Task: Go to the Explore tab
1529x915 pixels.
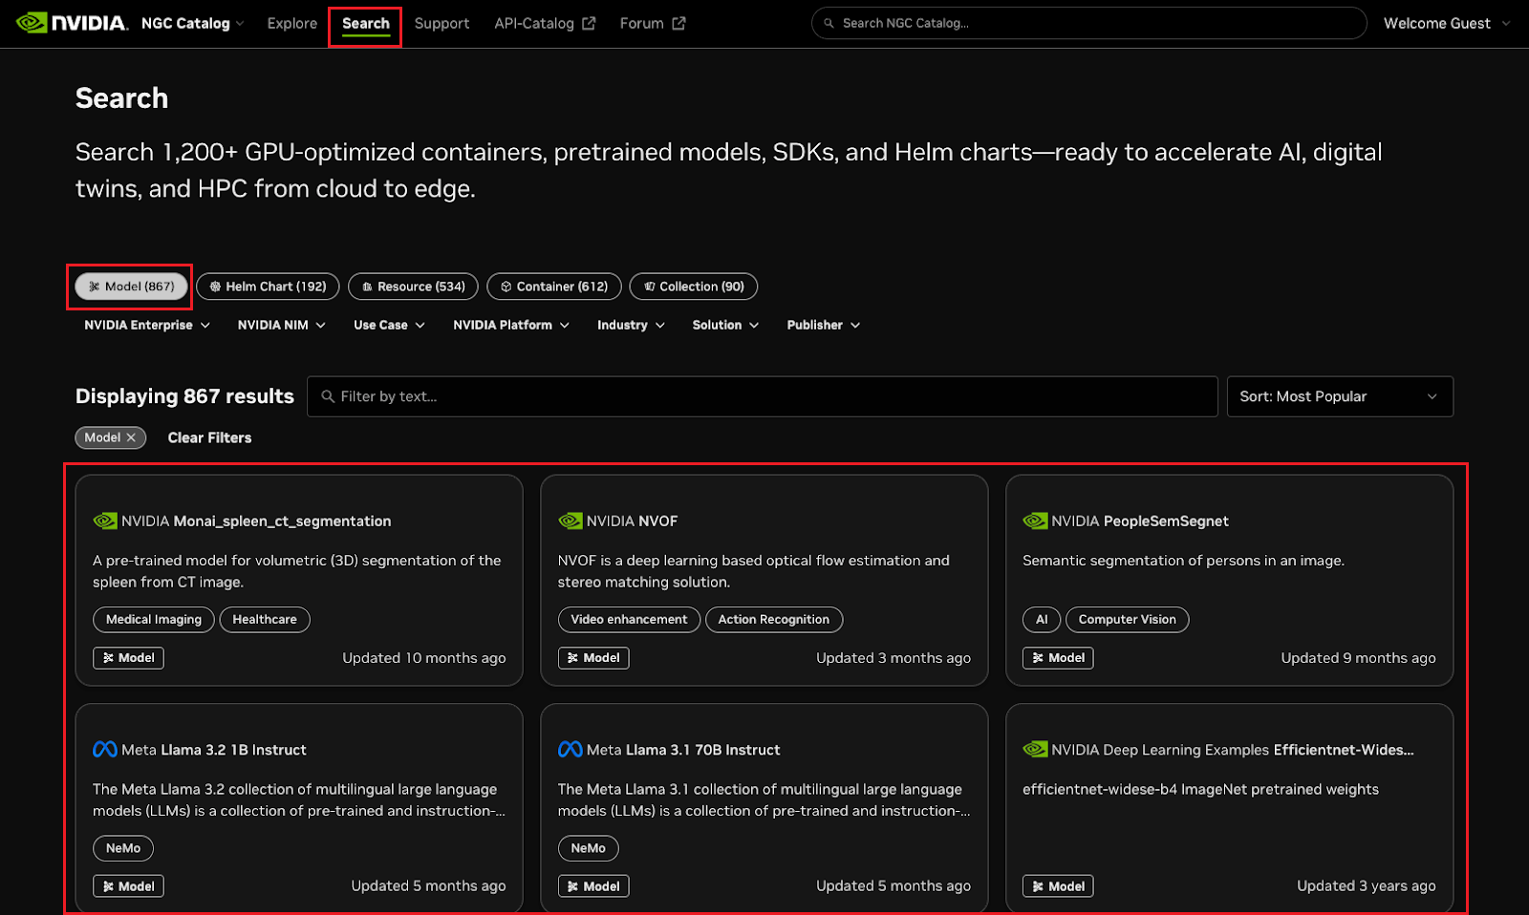Action: [x=291, y=23]
